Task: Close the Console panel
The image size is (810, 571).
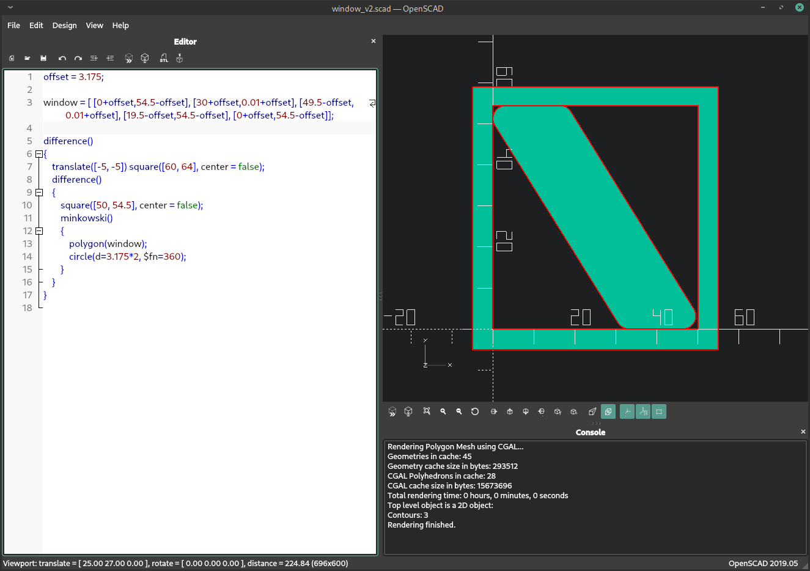Action: click(803, 432)
